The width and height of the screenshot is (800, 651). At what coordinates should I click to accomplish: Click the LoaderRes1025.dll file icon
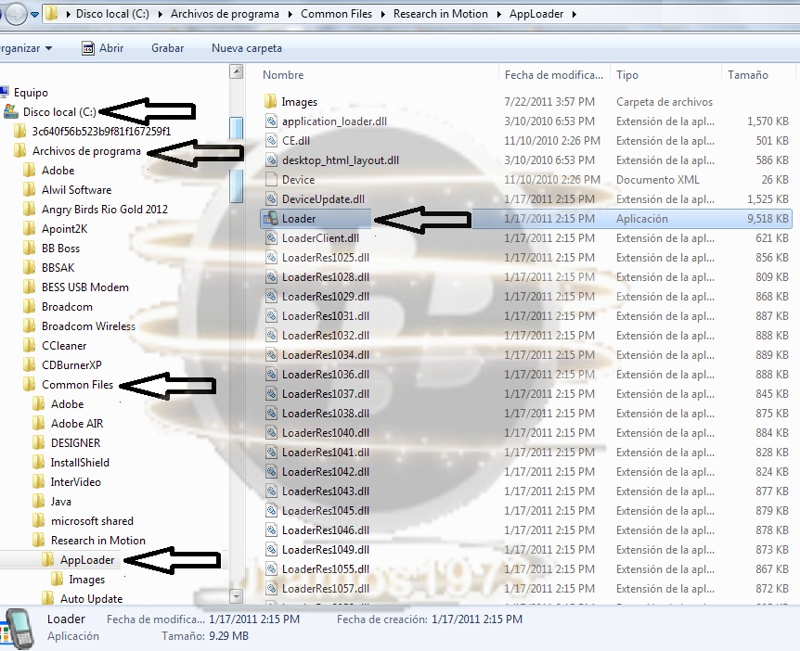point(271,258)
